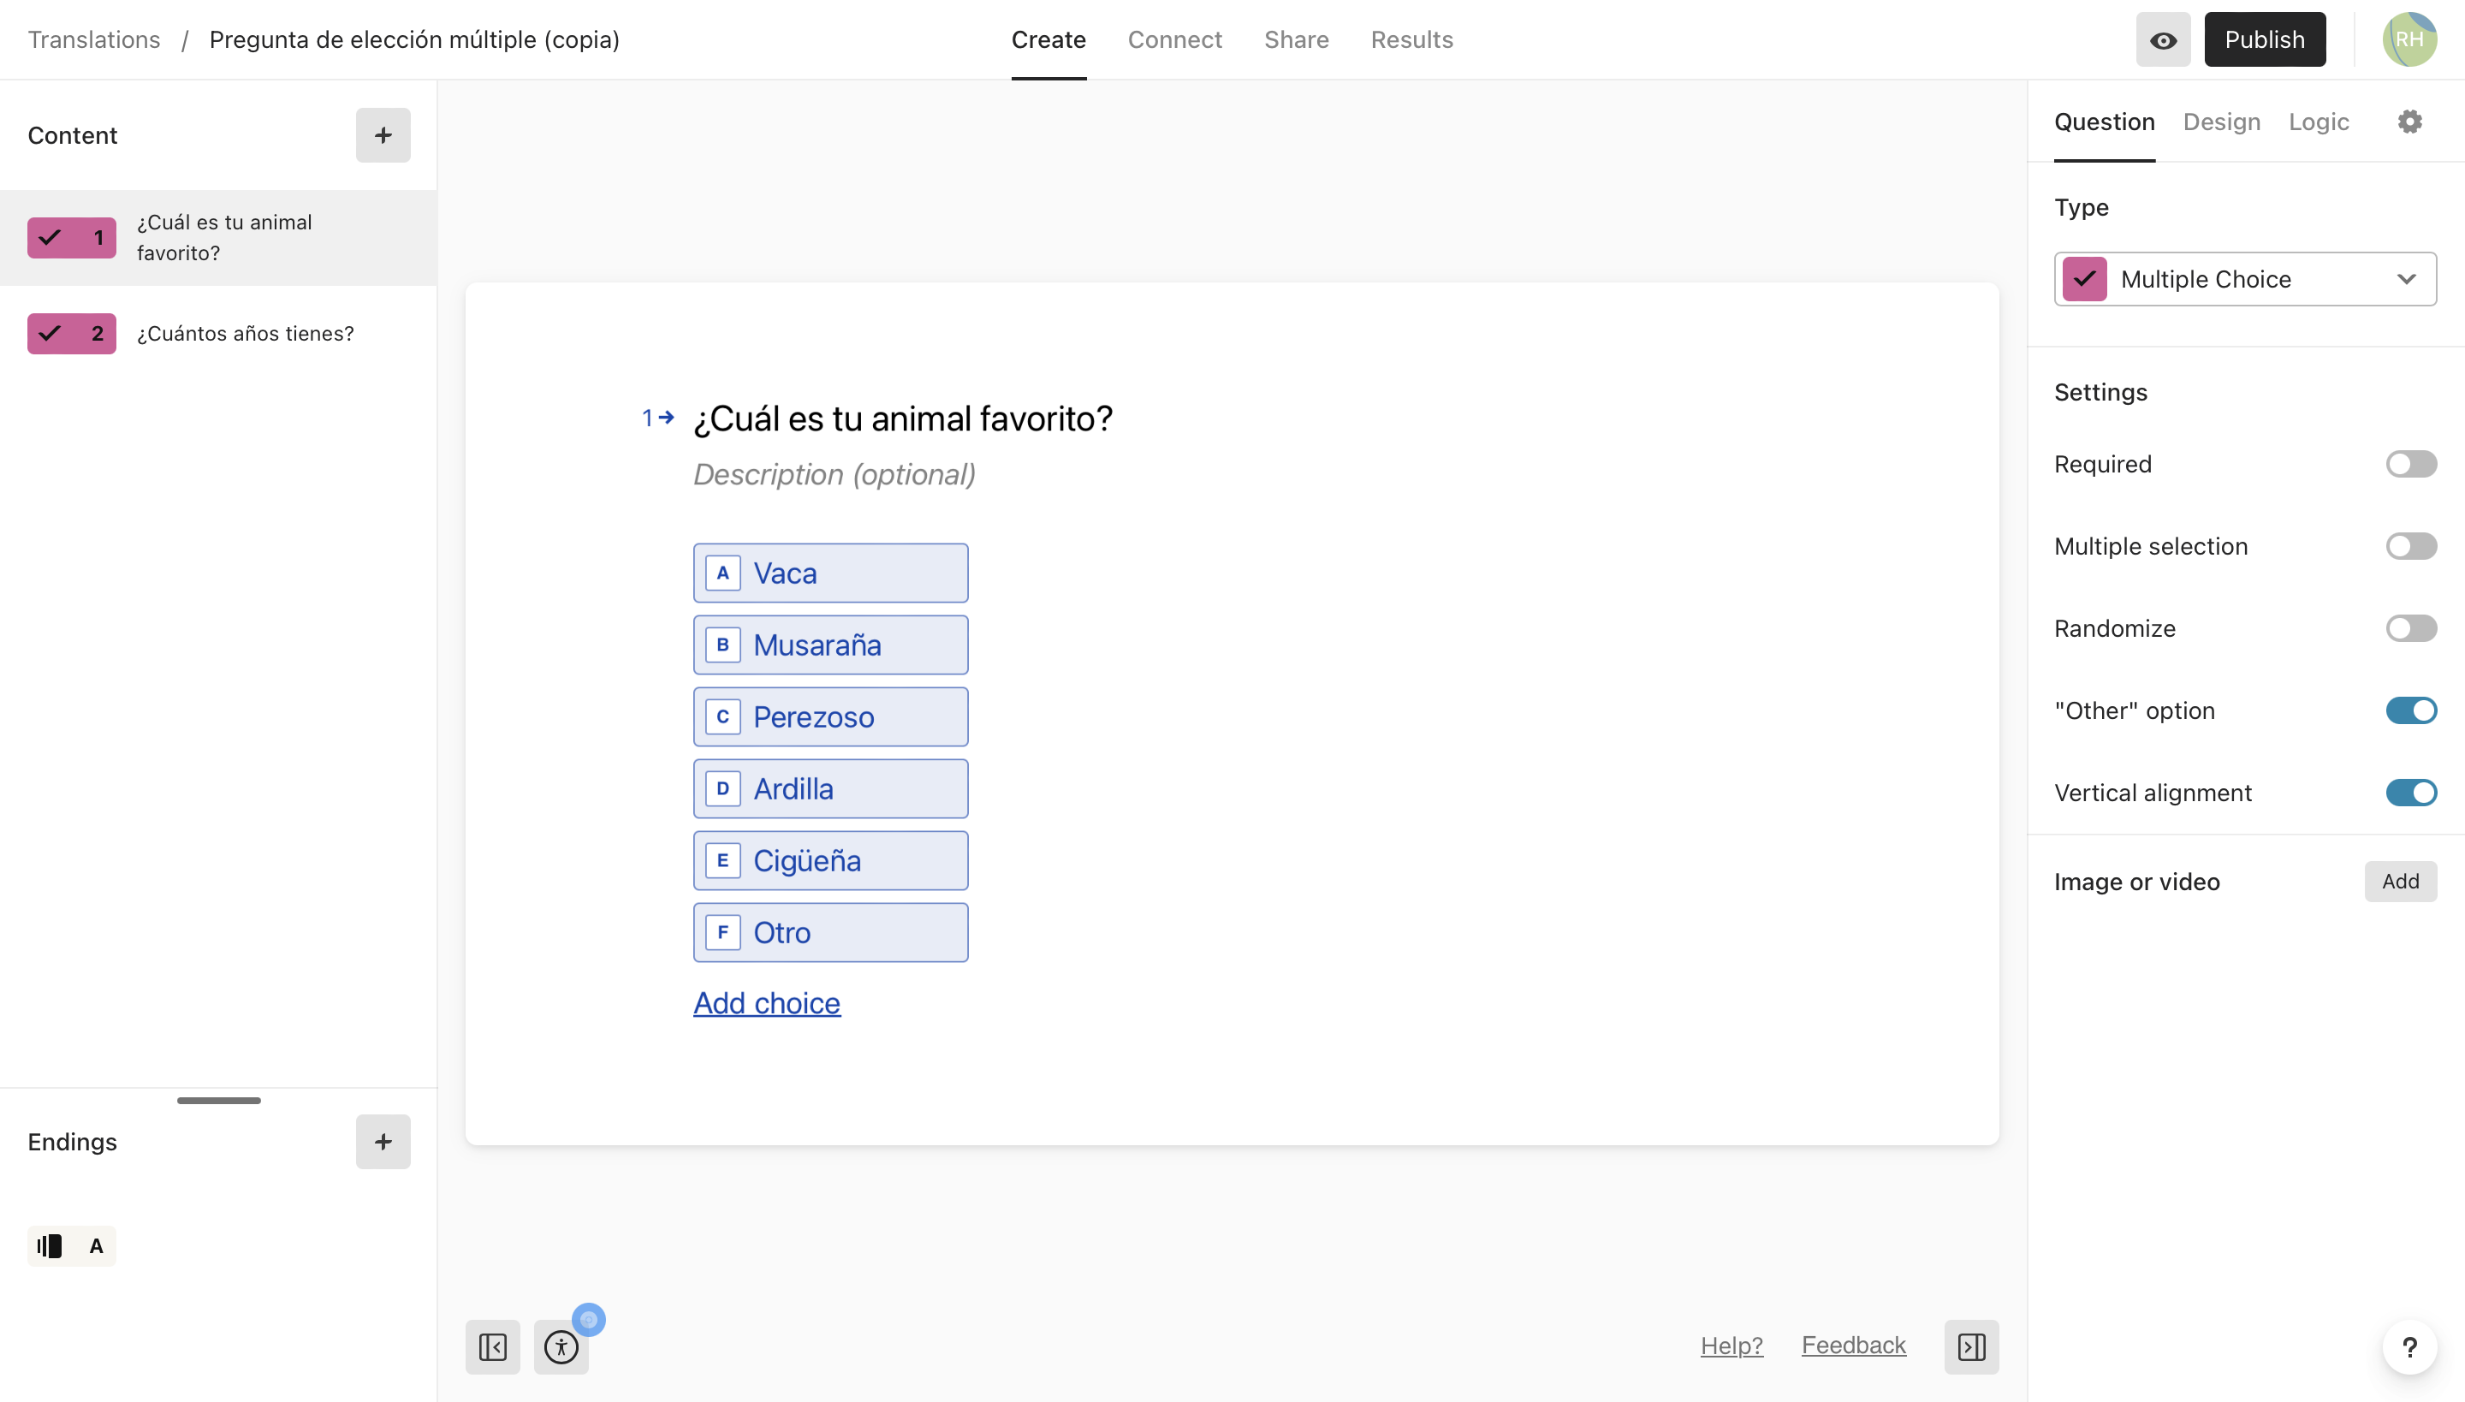
Task: Click the Publish button to publish form
Action: click(x=2264, y=39)
